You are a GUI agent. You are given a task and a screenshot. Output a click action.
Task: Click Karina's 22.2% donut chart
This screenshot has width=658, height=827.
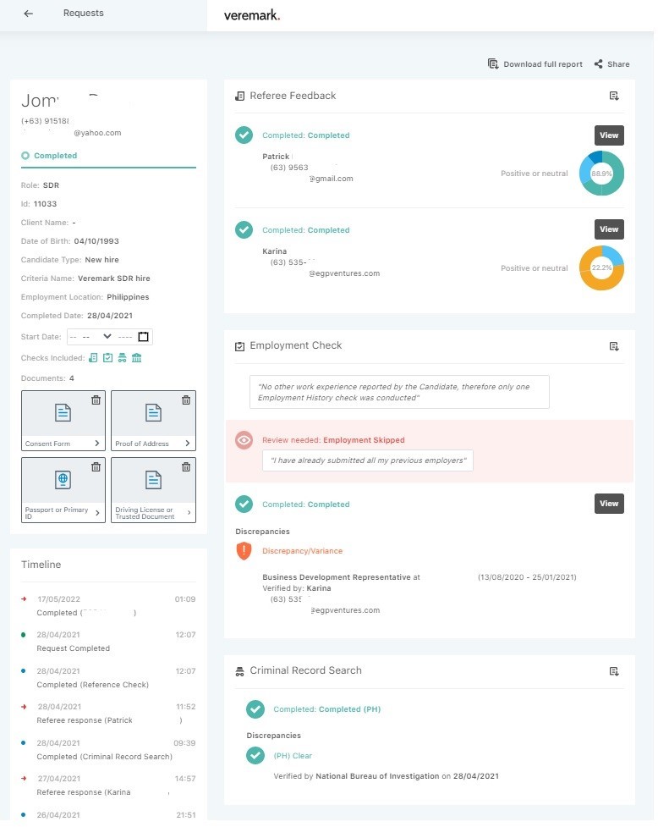pyautogui.click(x=601, y=267)
